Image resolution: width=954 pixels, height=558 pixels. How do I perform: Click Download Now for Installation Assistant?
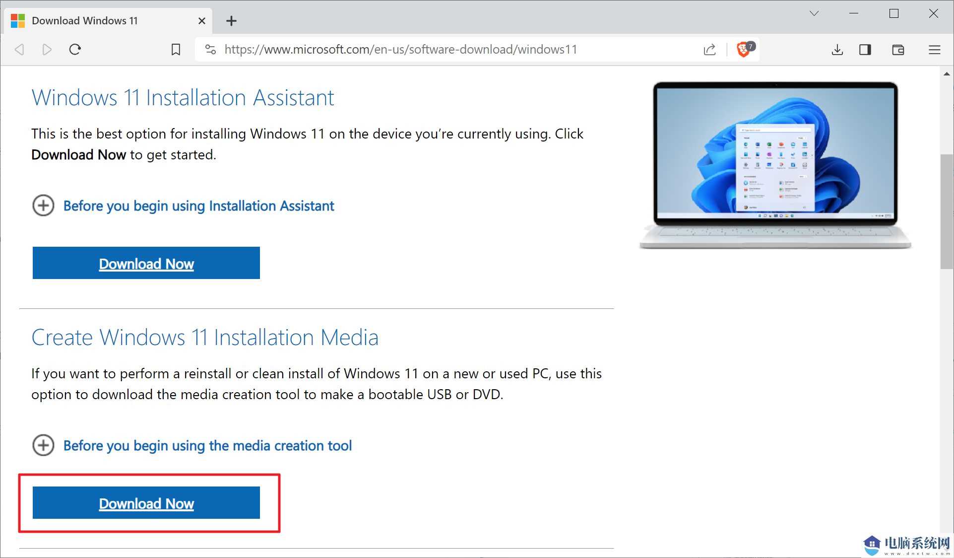[147, 263]
